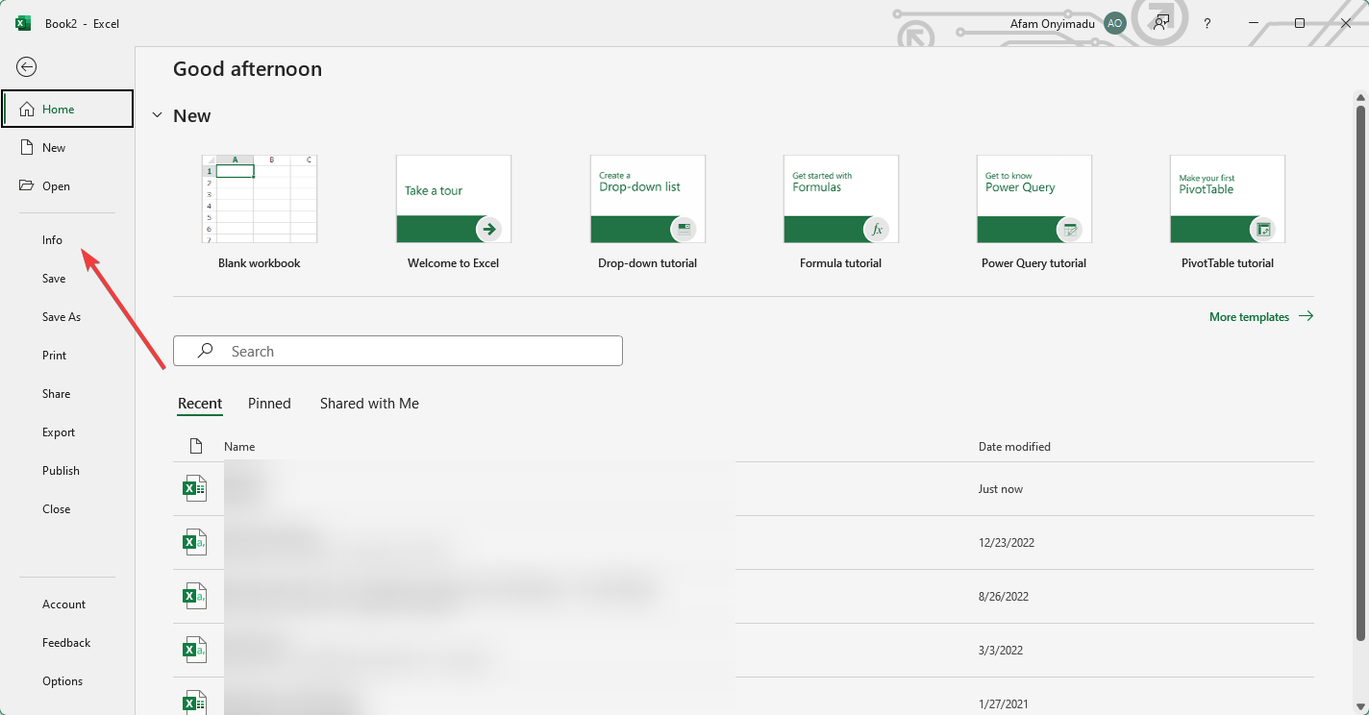Open the Welcome to Excel tour template
This screenshot has height=715, width=1369.
[454, 212]
